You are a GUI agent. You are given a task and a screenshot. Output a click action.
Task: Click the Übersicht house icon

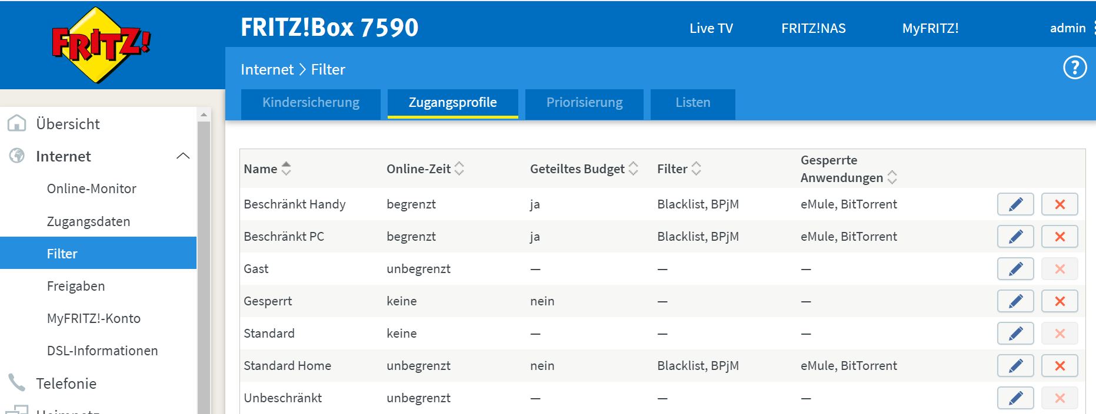16,123
